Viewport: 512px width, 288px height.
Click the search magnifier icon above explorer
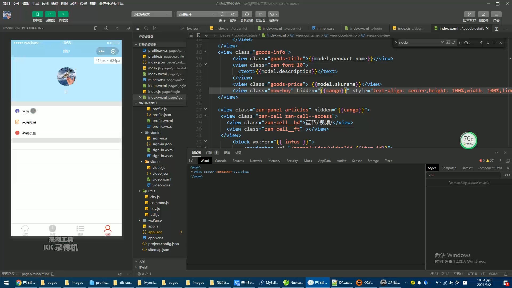(x=146, y=28)
